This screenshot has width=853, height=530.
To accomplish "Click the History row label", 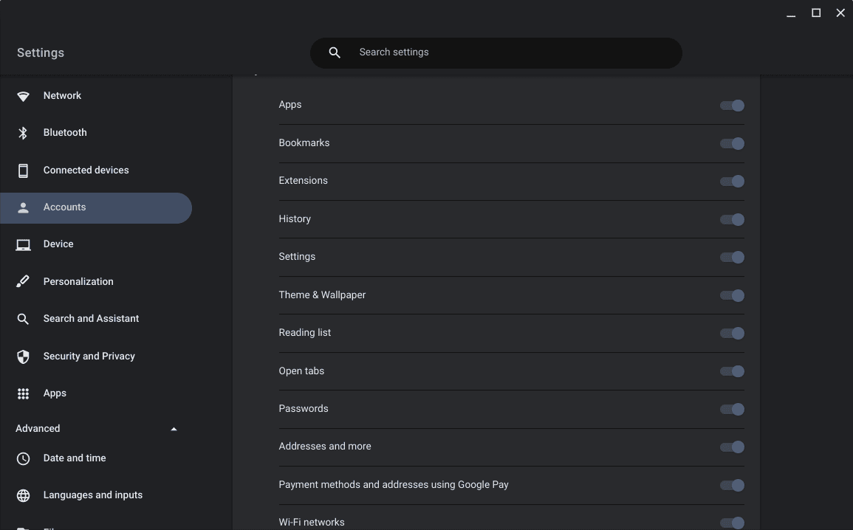I will pyautogui.click(x=295, y=219).
